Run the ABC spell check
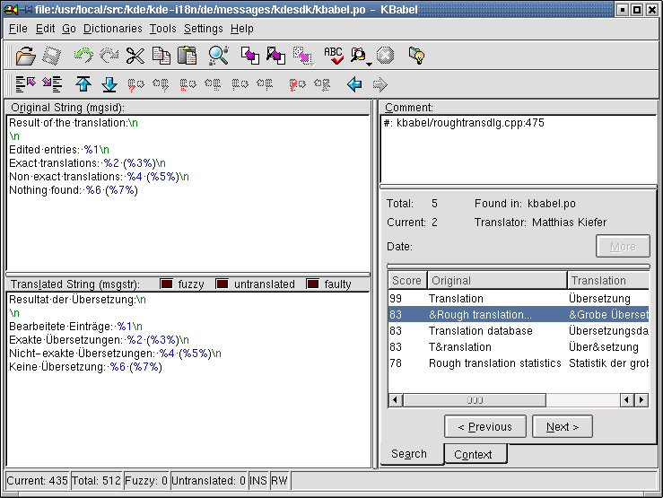The image size is (663, 498). click(x=334, y=56)
